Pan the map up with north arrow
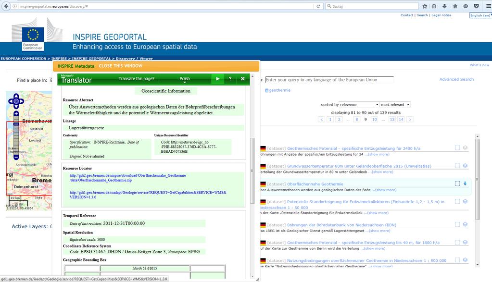 (16, 96)
